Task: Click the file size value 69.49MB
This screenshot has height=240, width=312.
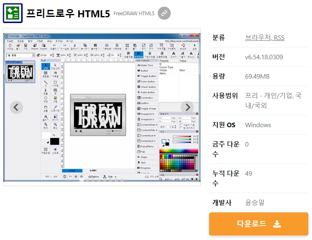Action: pyautogui.click(x=257, y=77)
